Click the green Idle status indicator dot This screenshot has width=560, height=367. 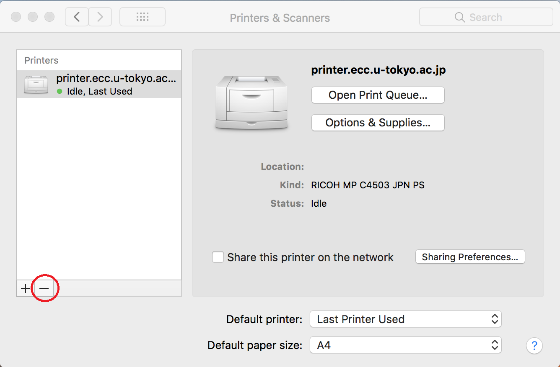point(60,91)
